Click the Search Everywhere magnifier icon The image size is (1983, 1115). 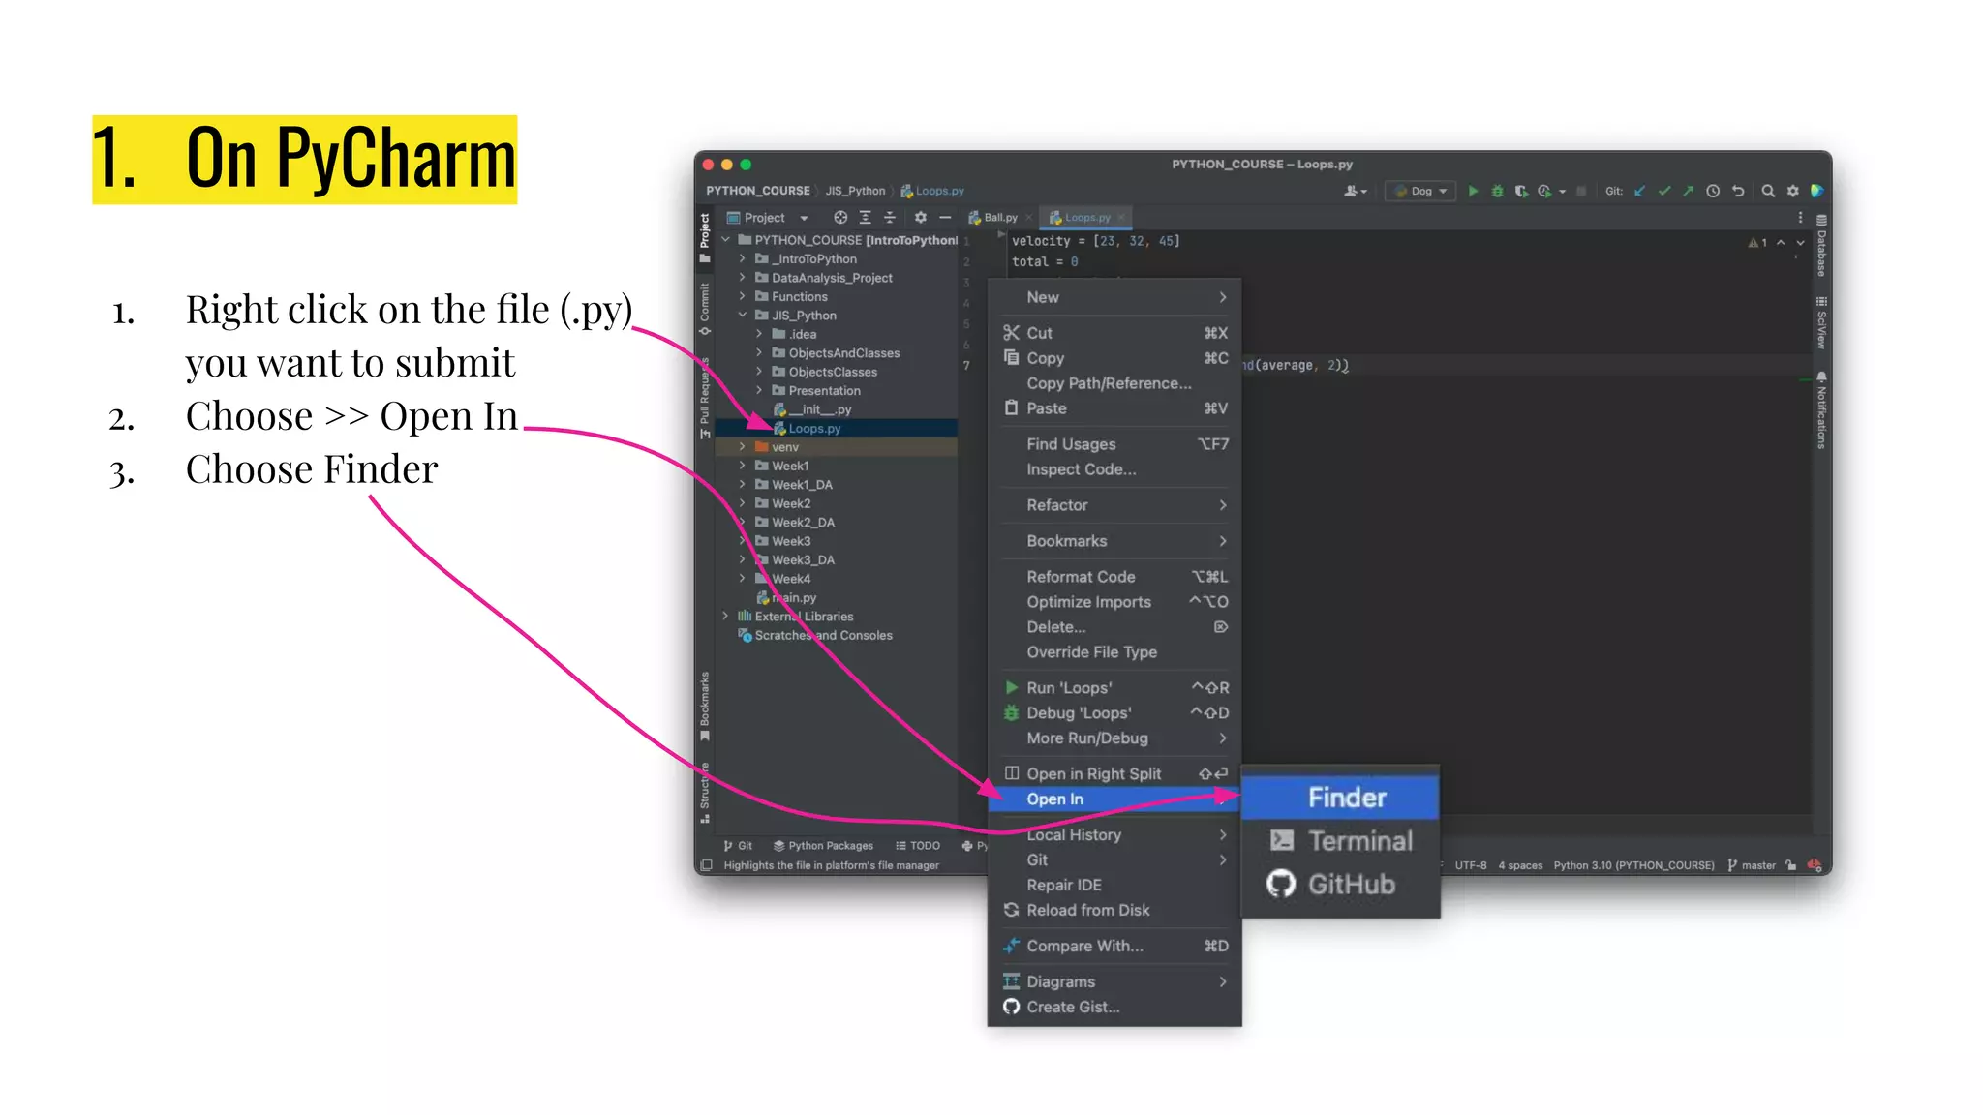point(1768,191)
